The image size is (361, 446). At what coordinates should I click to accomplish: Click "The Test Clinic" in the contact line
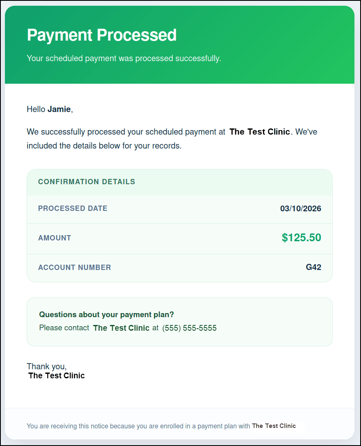coord(121,328)
